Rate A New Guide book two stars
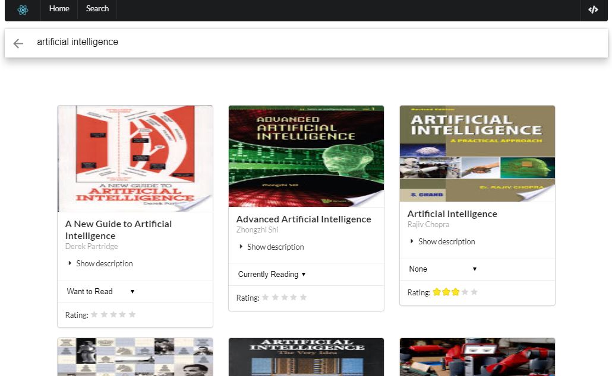This screenshot has width=612, height=376. click(x=104, y=314)
